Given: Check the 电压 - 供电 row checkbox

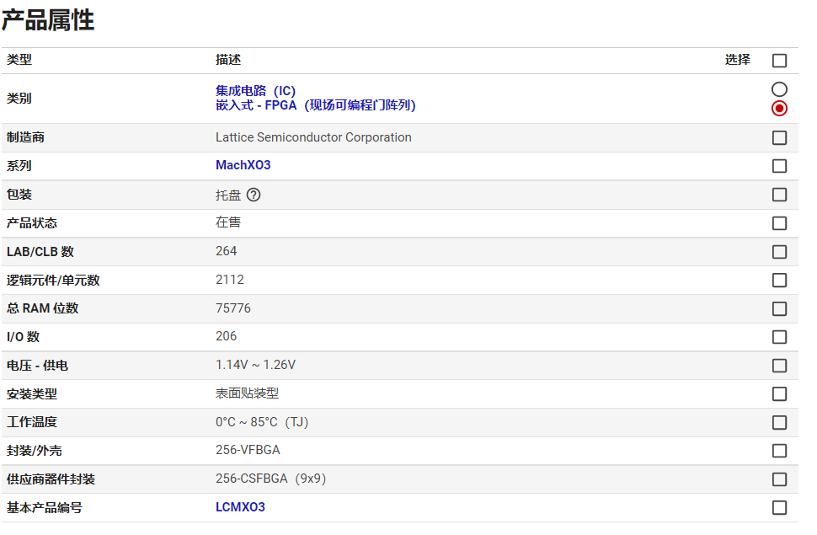Looking at the screenshot, I should [x=779, y=366].
